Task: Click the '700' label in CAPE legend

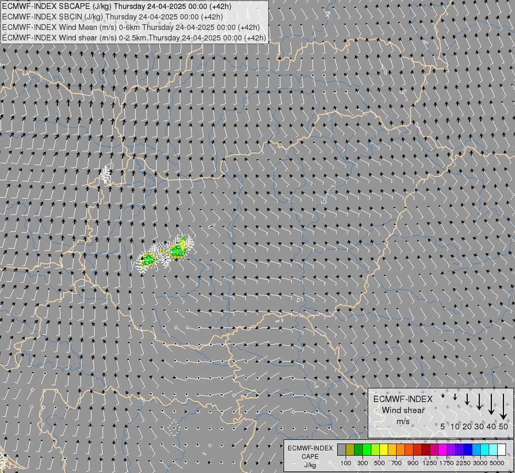Action: pyautogui.click(x=397, y=463)
